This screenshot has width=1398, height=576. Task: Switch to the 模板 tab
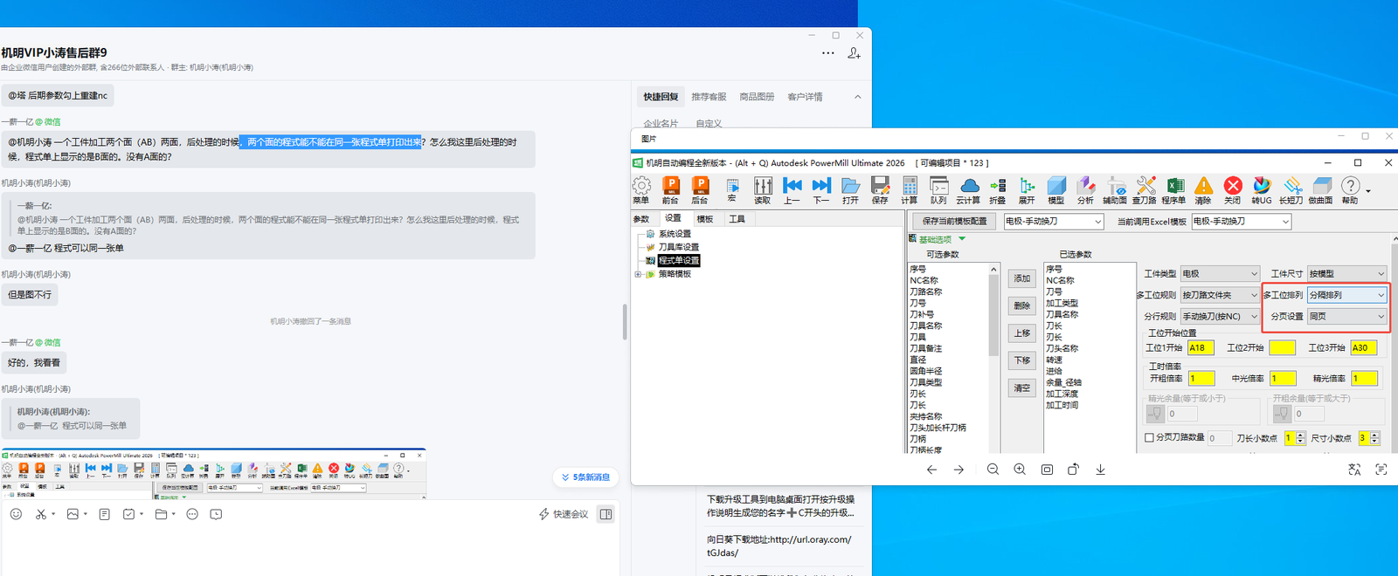(x=705, y=219)
